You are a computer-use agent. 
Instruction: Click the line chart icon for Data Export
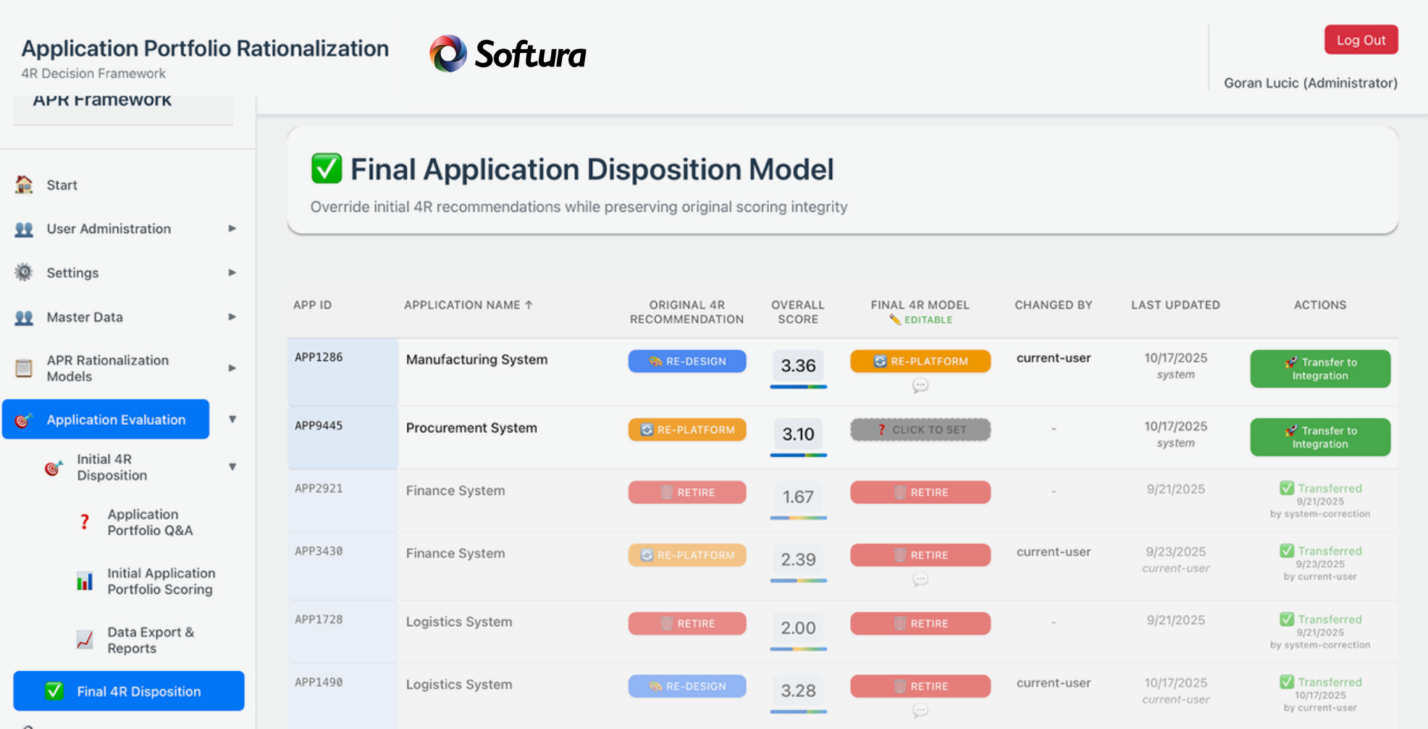(84, 640)
